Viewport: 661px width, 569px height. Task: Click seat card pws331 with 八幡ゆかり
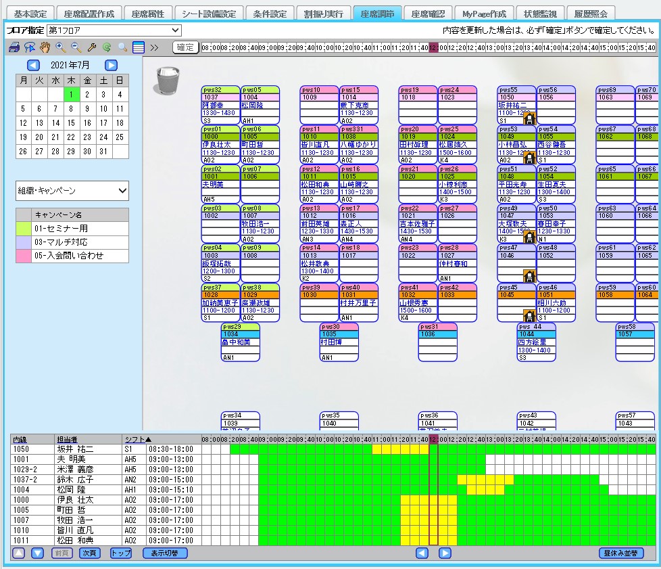point(359,144)
